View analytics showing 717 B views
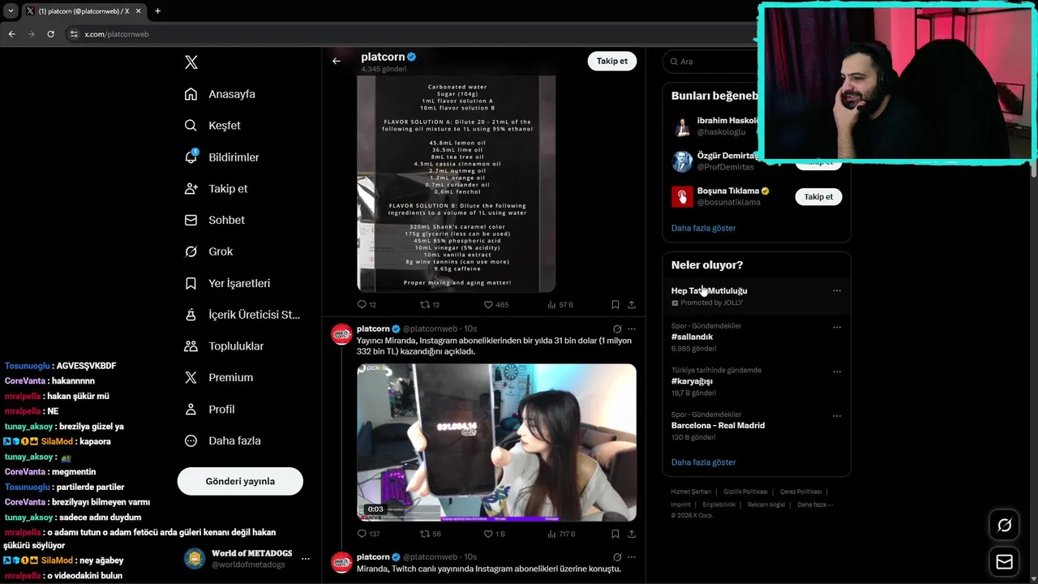 click(x=561, y=534)
